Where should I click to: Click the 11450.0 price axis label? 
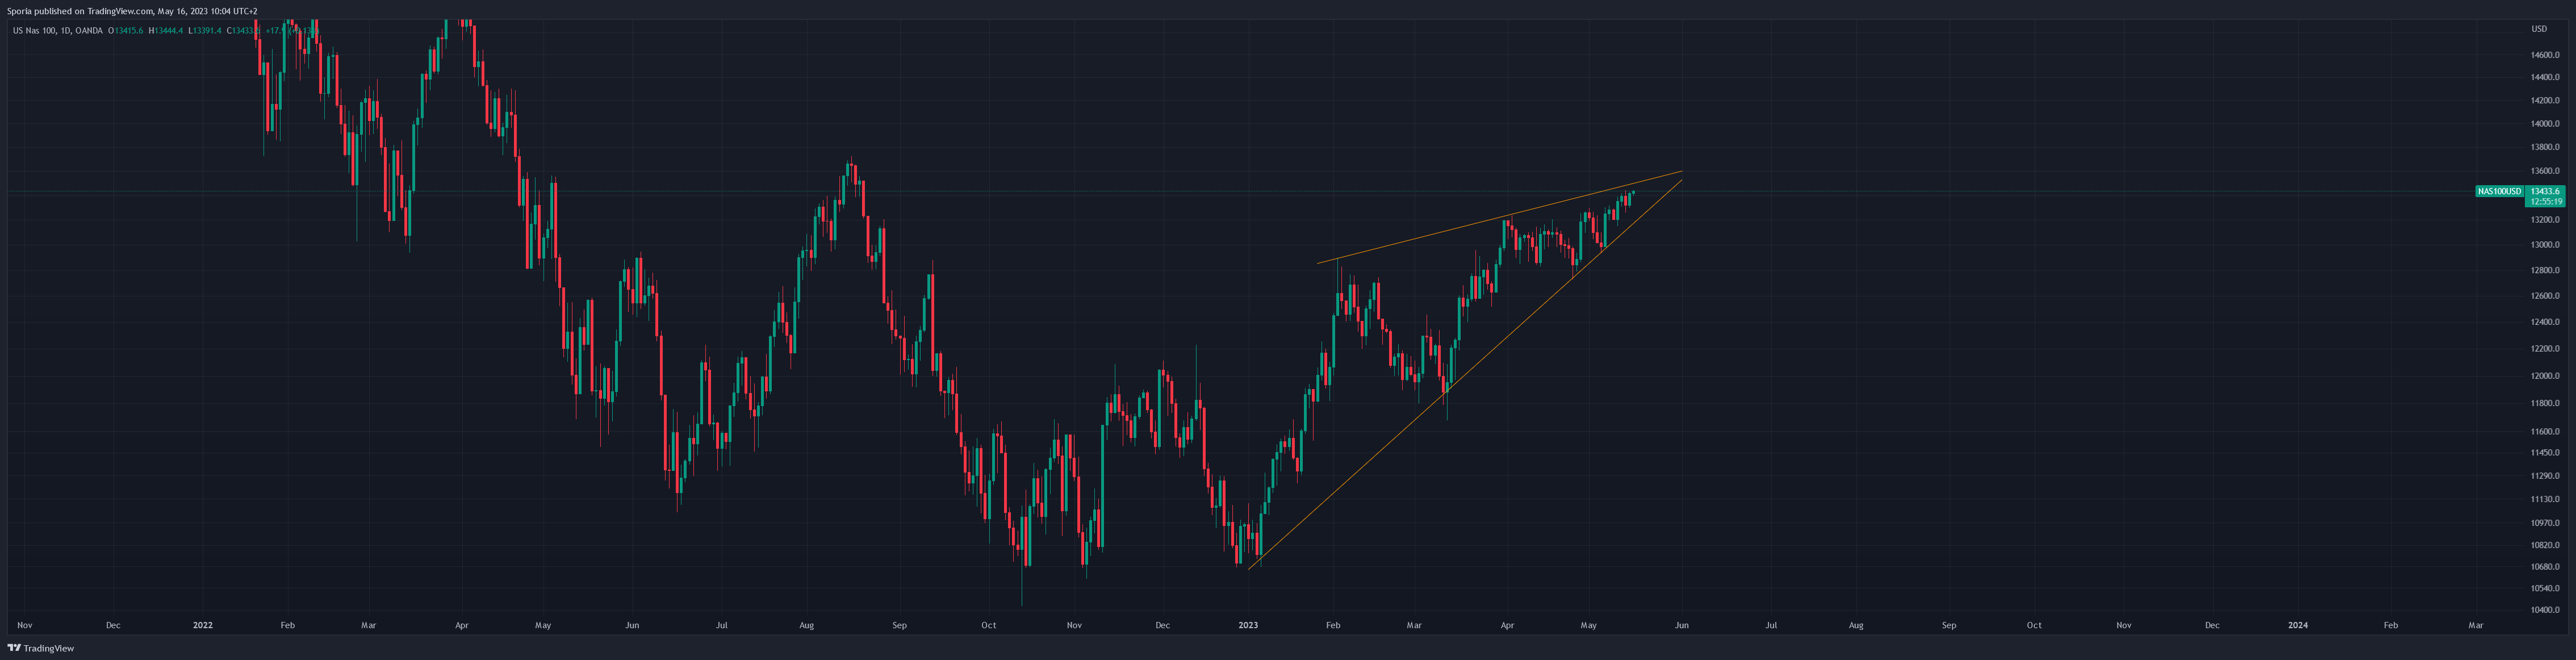(x=2545, y=453)
